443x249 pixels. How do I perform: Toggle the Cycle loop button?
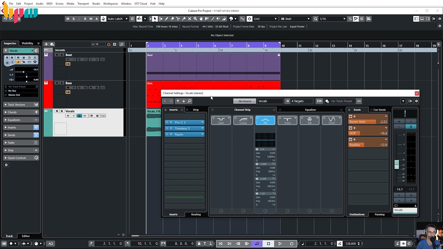tap(257, 243)
